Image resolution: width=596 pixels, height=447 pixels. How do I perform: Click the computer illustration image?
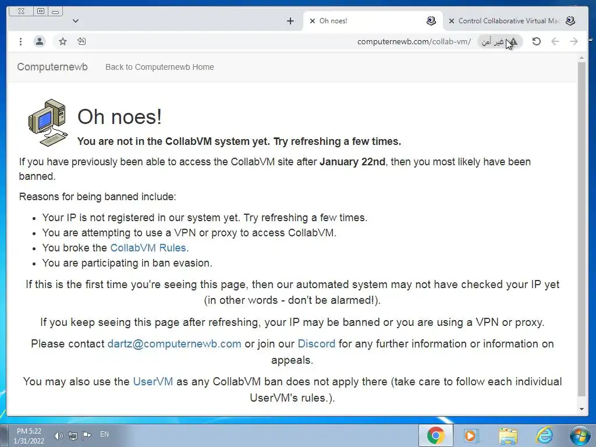[x=48, y=123]
